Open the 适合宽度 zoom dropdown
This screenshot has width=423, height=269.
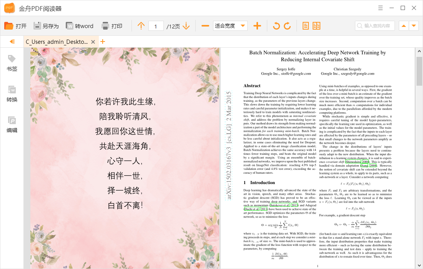(230, 26)
